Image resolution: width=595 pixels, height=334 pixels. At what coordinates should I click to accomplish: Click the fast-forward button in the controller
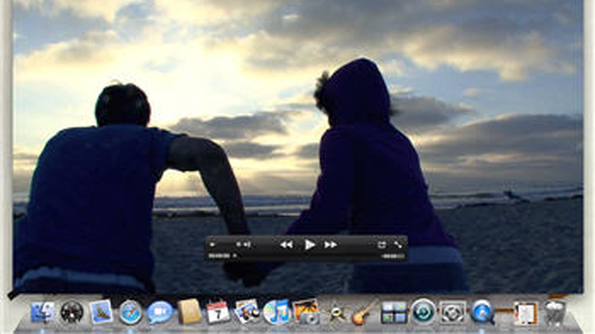331,245
